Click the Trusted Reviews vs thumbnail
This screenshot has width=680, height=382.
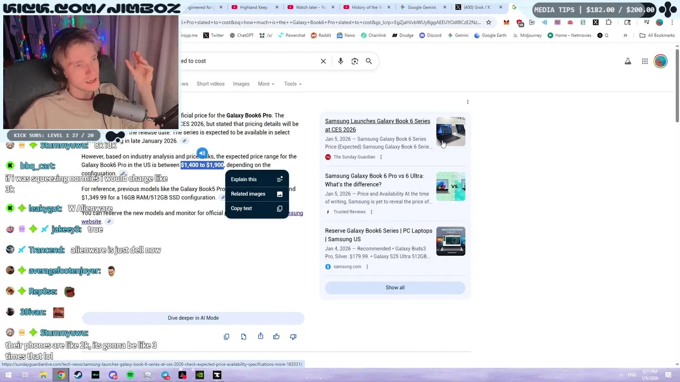[450, 186]
